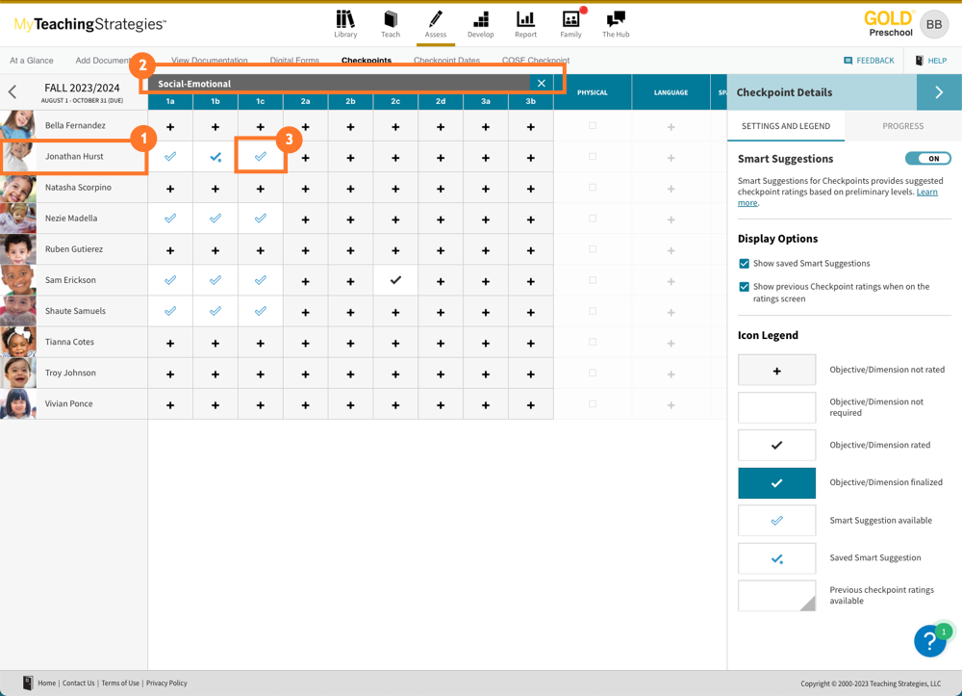The height and width of the screenshot is (696, 962).
Task: Open the Checkpoint Dates tab
Action: [x=446, y=61]
